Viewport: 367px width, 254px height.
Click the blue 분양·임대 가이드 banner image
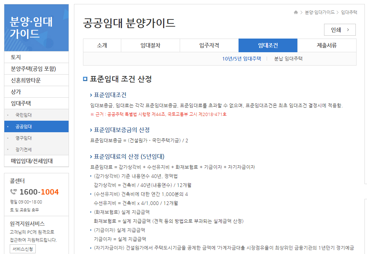pyautogui.click(x=36, y=28)
